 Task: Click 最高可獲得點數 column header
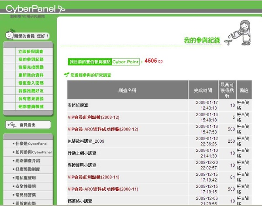click(x=227, y=90)
